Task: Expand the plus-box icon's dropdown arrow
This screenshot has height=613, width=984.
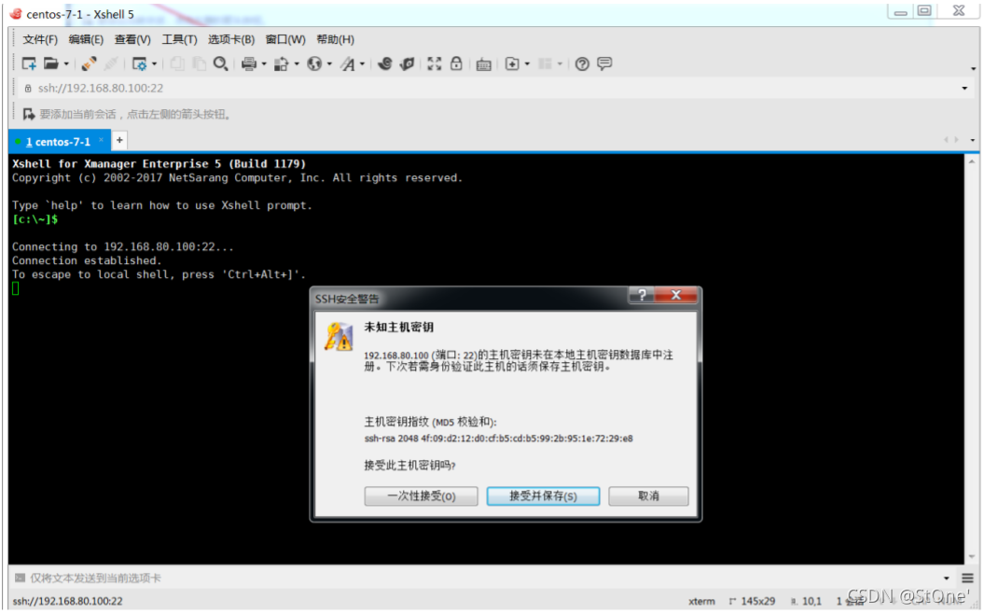Action: click(x=527, y=64)
